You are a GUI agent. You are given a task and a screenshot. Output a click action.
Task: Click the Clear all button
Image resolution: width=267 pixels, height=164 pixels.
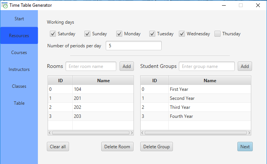pos(58,147)
